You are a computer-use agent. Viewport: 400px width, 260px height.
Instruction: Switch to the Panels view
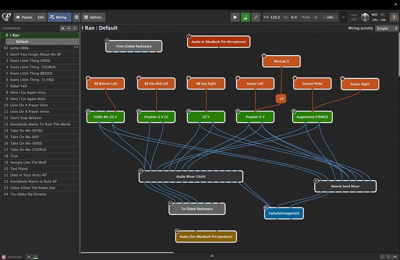click(x=24, y=17)
